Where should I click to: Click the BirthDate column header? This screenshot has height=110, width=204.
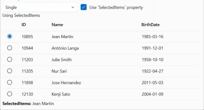coord(151,25)
